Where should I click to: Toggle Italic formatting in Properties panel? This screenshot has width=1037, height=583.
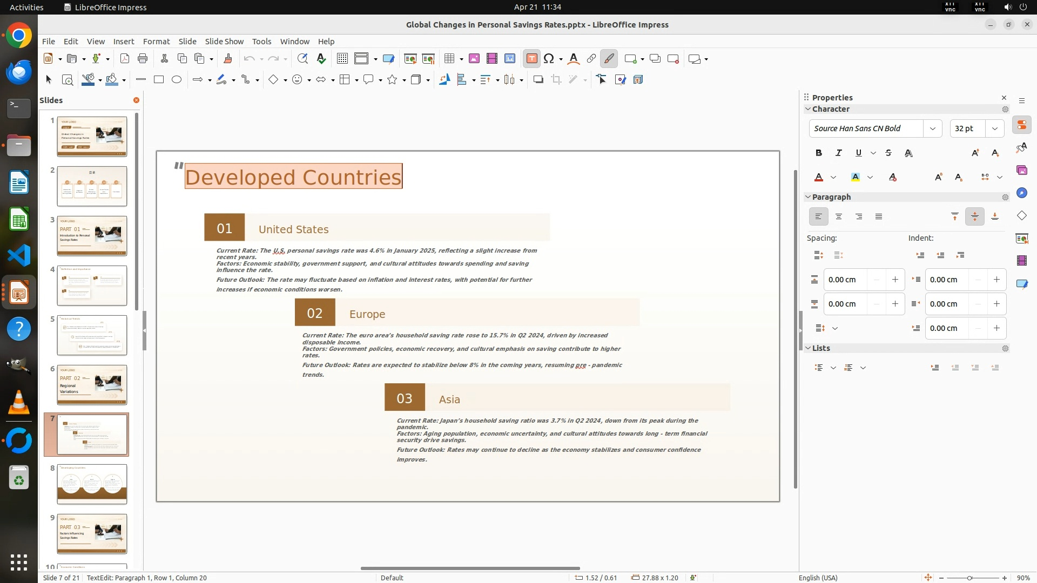839,153
